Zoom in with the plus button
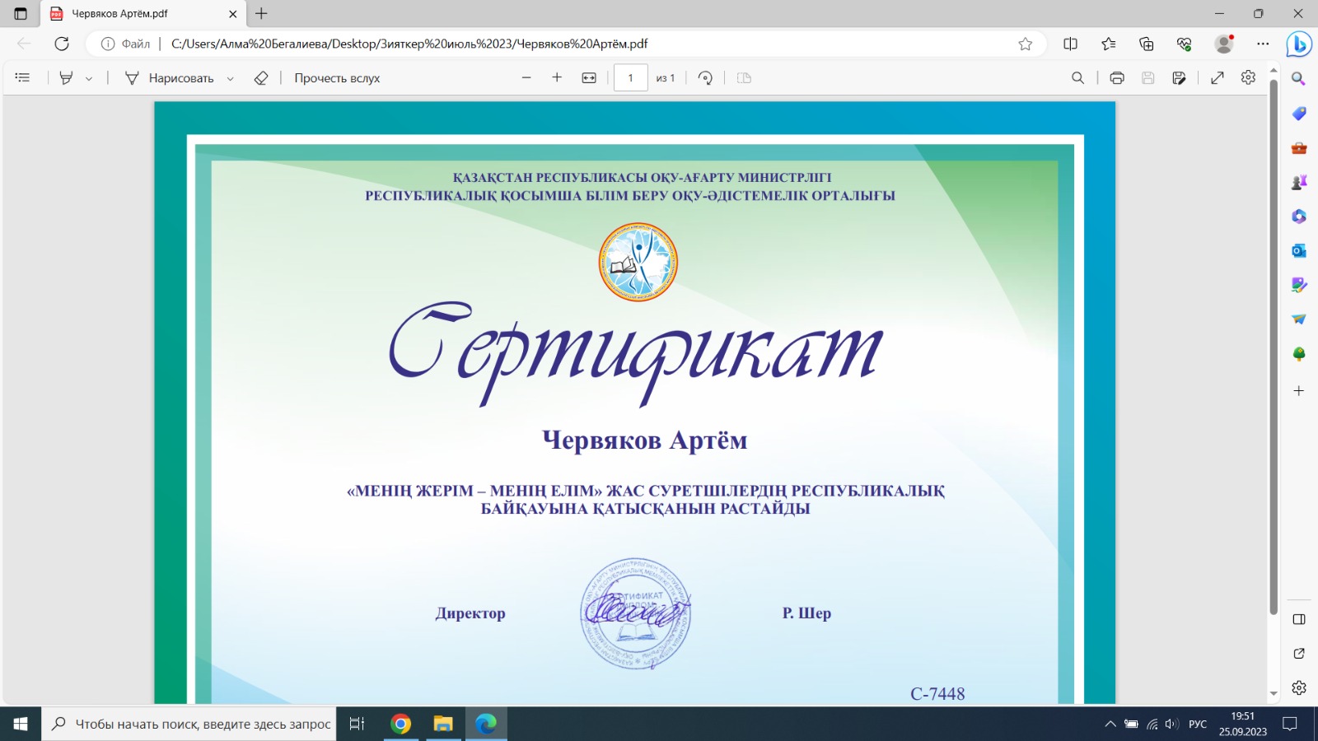This screenshot has width=1318, height=741. (557, 77)
